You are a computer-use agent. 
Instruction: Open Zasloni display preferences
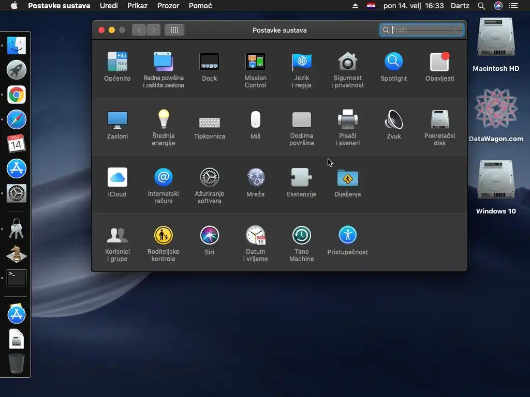(x=117, y=125)
